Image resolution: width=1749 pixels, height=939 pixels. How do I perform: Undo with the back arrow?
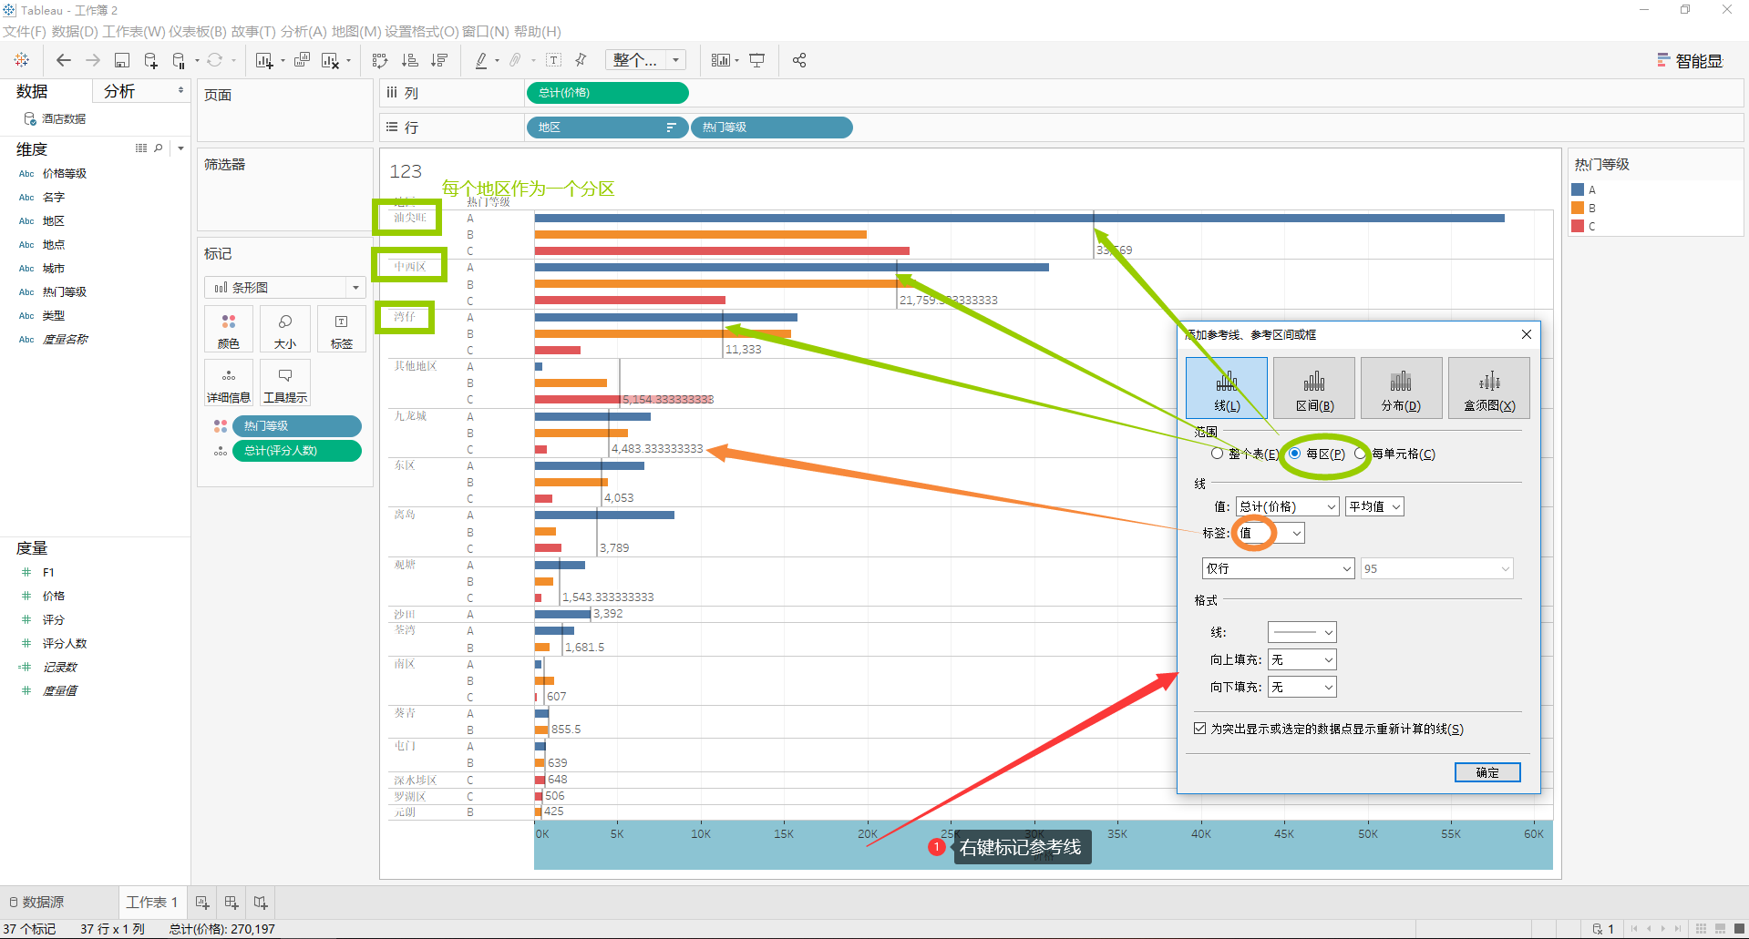(x=63, y=60)
